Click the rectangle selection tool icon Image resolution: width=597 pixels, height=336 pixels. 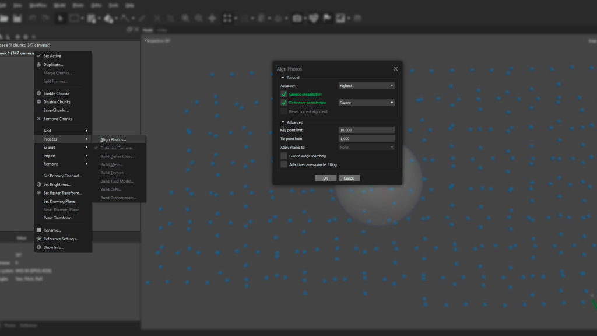click(75, 19)
